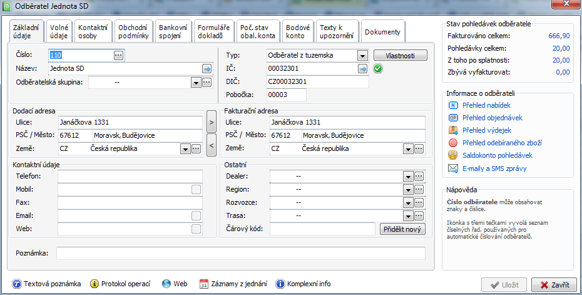Click Telefon input field
This screenshot has width=582, height=295.
coord(130,177)
